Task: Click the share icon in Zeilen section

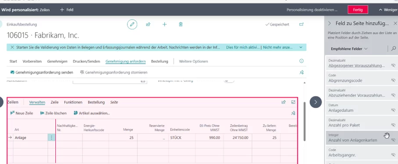Action: pyautogui.click(x=283, y=102)
